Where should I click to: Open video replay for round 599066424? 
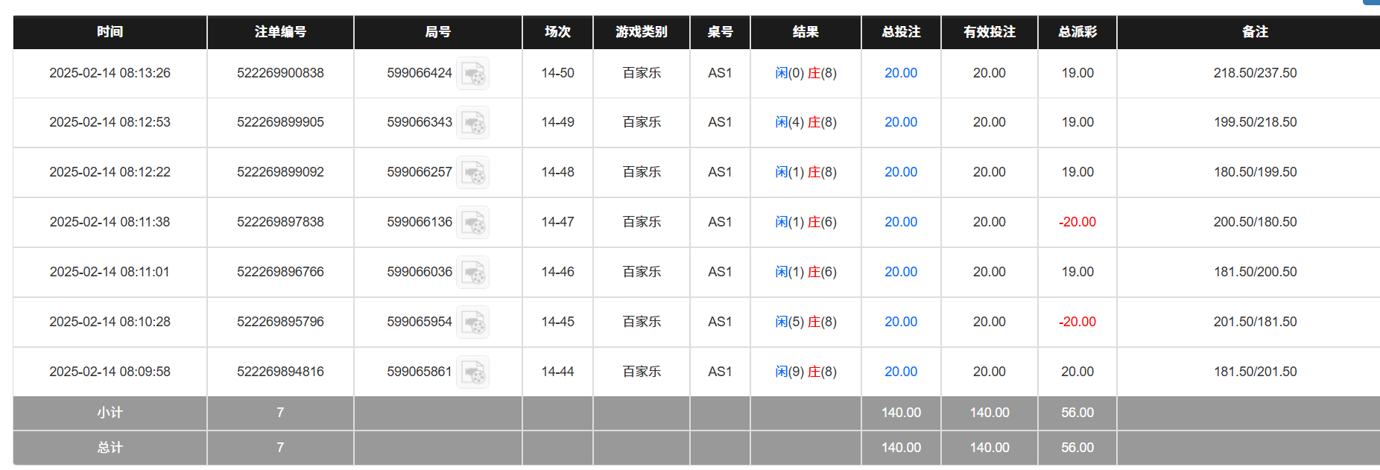474,73
